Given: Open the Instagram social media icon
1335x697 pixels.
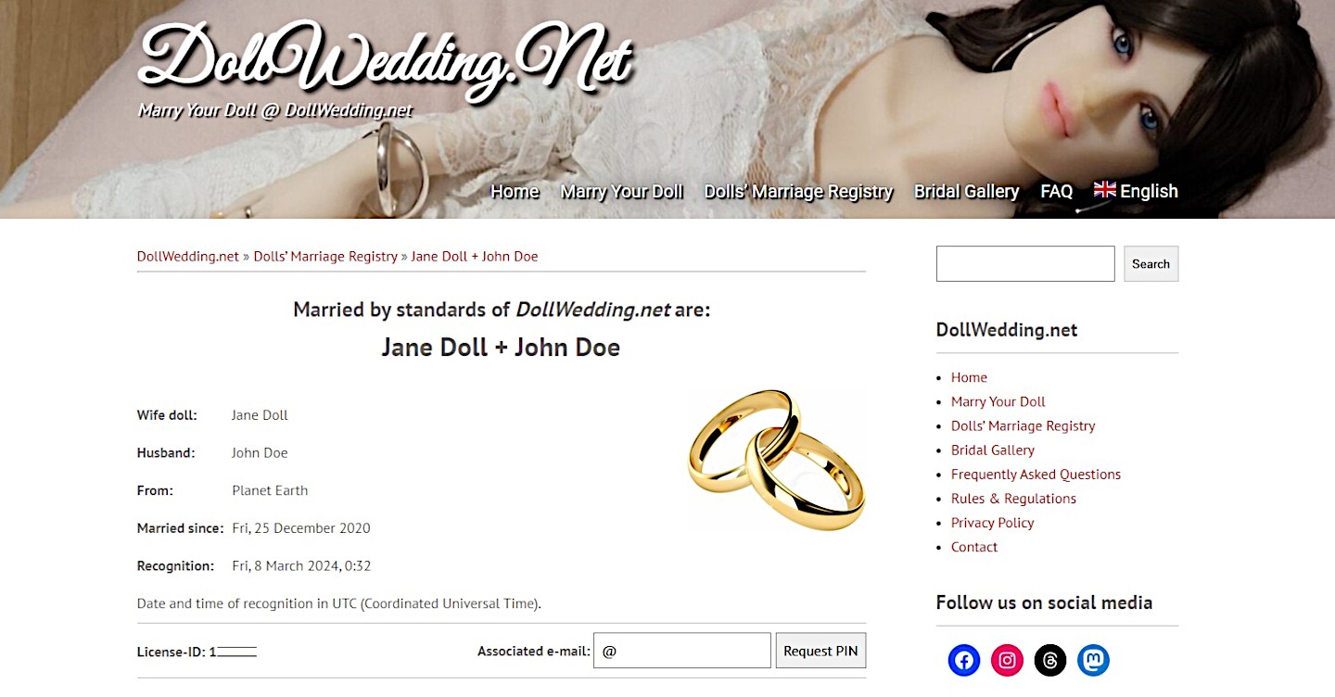Looking at the screenshot, I should tap(1007, 661).
